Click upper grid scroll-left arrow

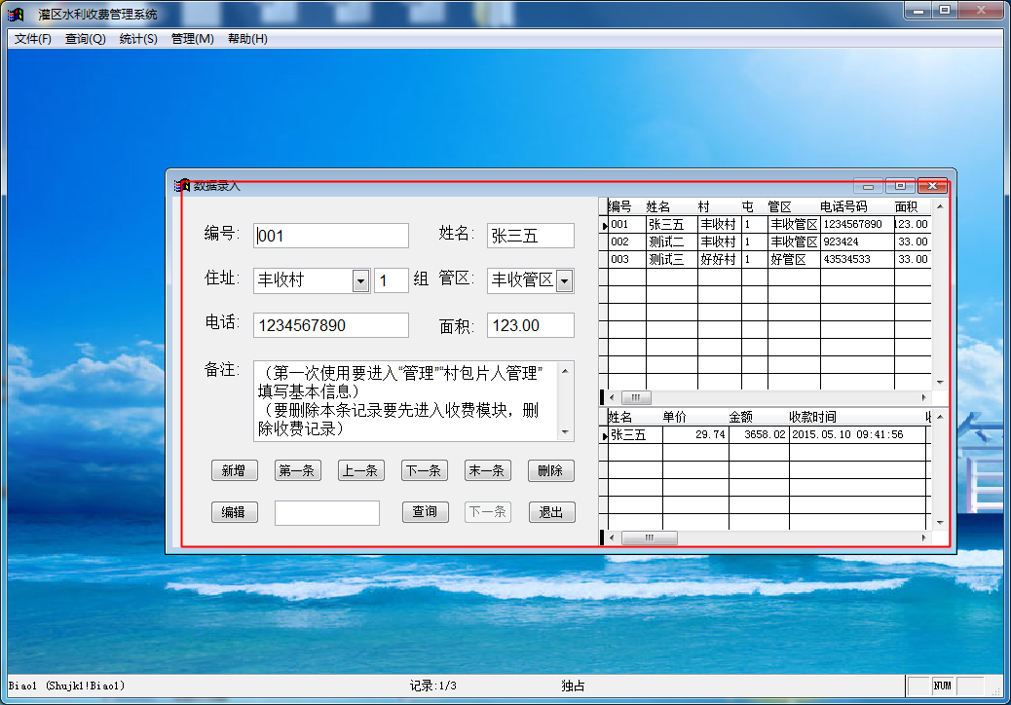point(612,397)
